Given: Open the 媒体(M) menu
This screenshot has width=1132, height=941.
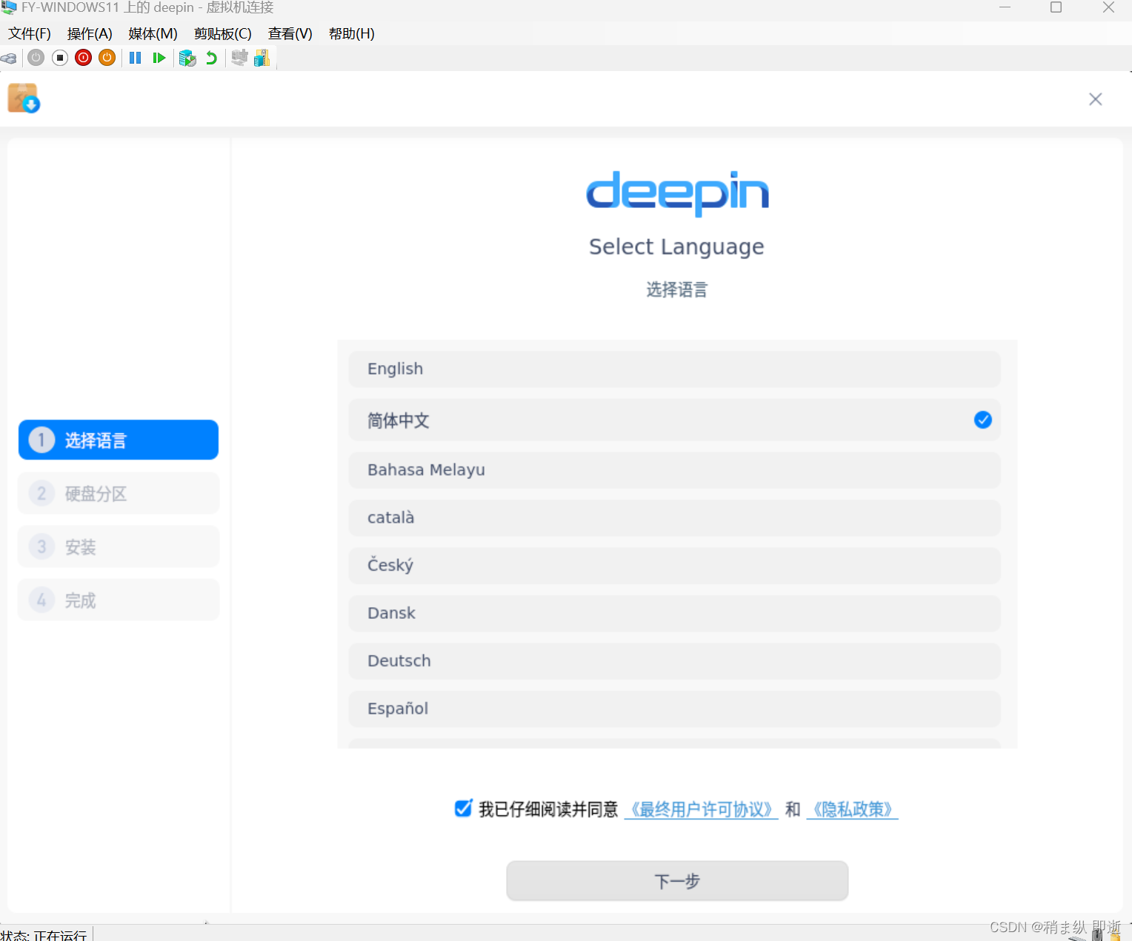Looking at the screenshot, I should click(152, 33).
